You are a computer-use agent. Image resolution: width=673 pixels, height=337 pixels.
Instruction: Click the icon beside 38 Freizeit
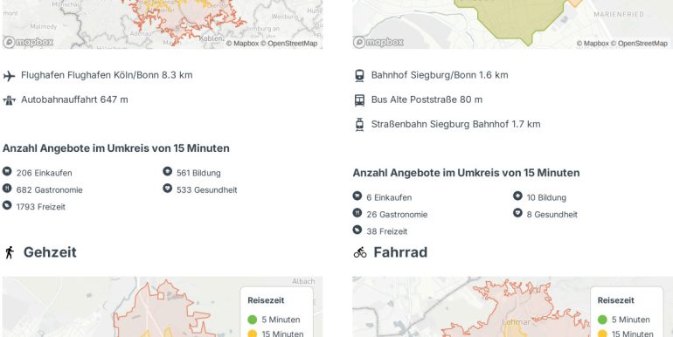point(357,230)
